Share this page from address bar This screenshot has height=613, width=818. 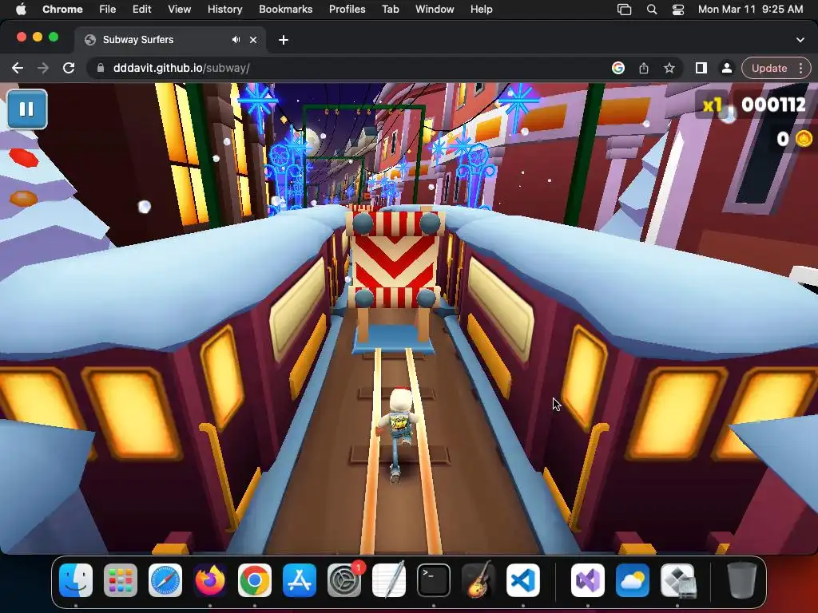click(x=644, y=68)
